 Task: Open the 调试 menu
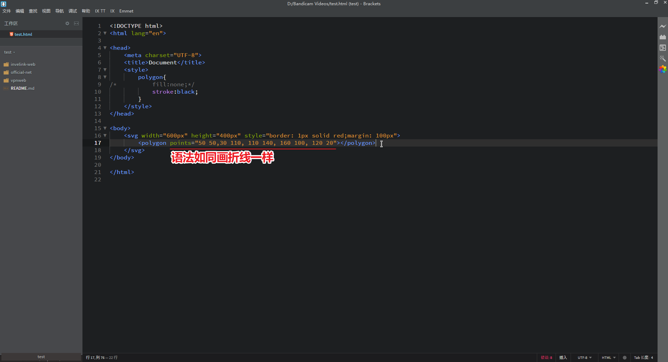[72, 11]
